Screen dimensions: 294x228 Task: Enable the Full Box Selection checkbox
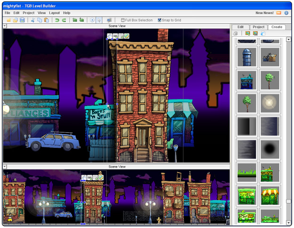123,20
